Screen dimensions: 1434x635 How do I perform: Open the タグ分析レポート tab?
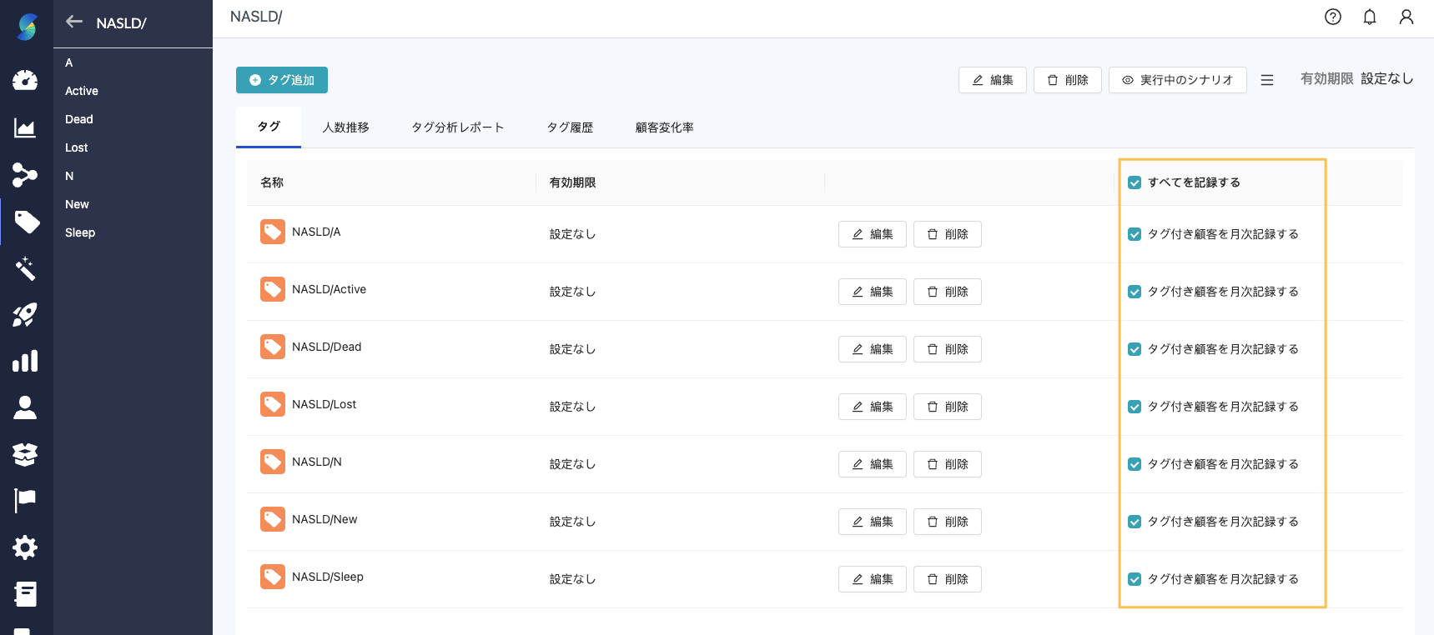(457, 127)
